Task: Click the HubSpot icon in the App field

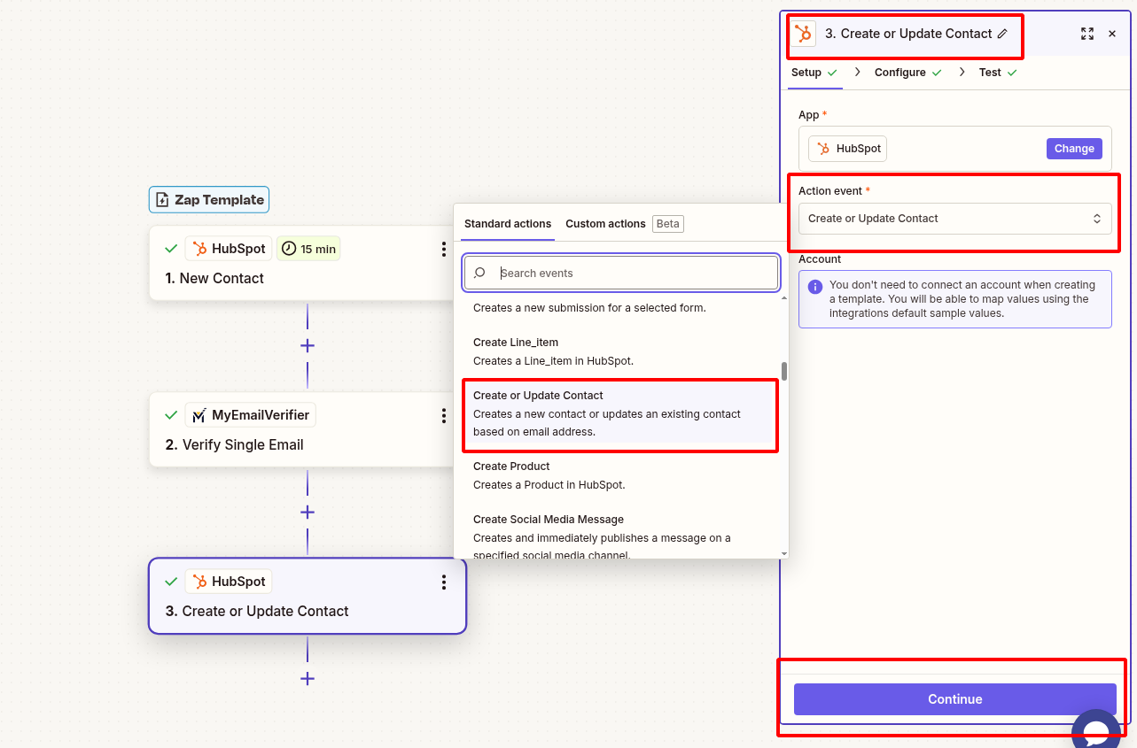Action: [824, 148]
